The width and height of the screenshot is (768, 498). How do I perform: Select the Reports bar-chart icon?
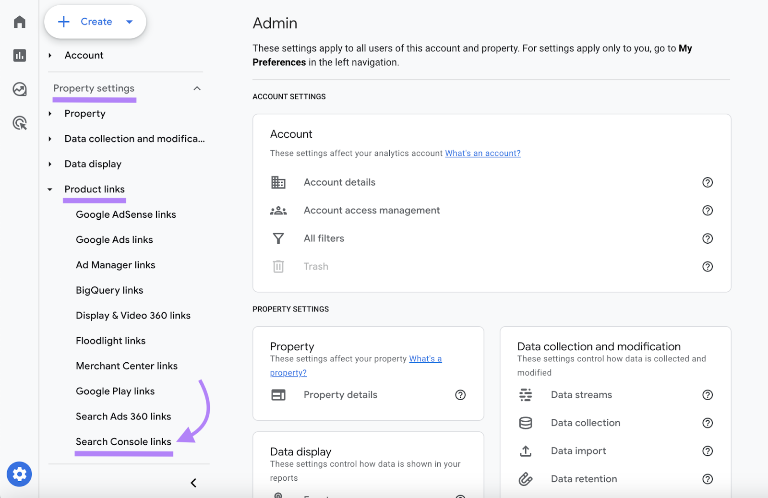pyautogui.click(x=19, y=55)
